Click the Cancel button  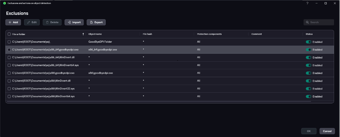pos(327,131)
